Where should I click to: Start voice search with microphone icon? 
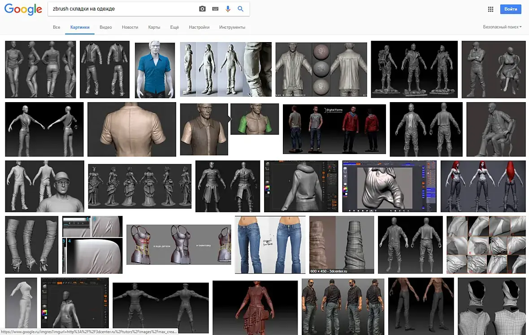coord(228,9)
